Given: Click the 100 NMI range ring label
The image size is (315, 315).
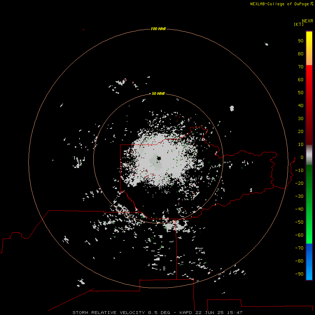Looking at the screenshot, I should pyautogui.click(x=158, y=29).
